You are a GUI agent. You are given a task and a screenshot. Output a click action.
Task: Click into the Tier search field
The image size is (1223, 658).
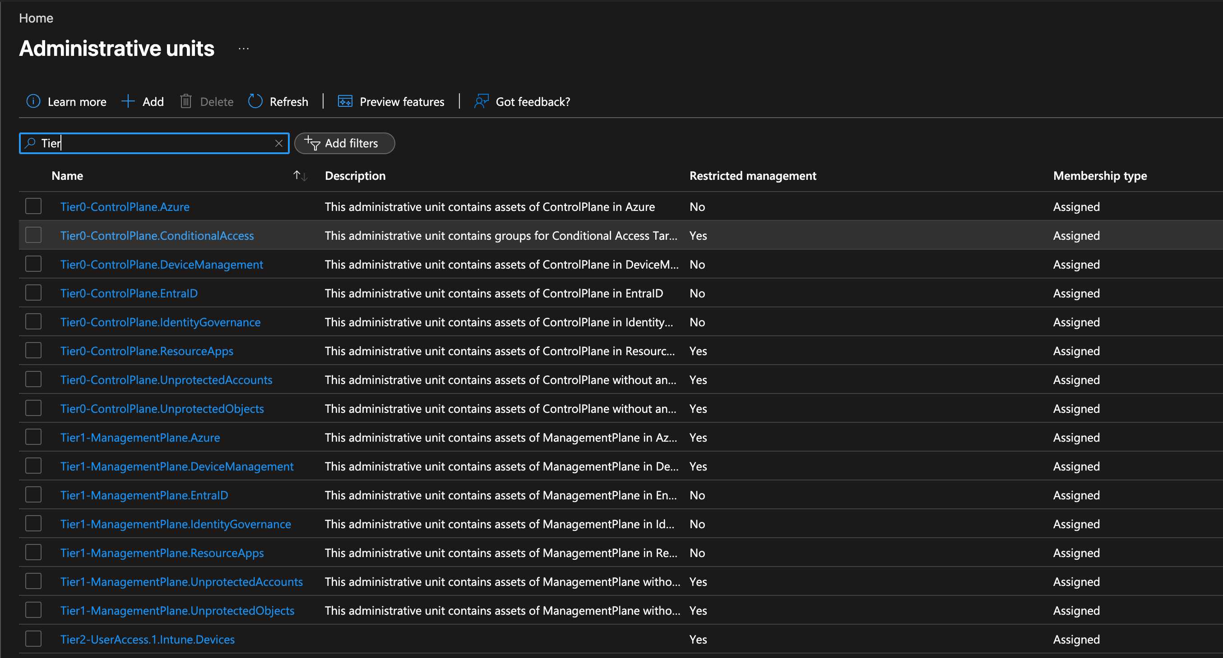click(x=154, y=143)
